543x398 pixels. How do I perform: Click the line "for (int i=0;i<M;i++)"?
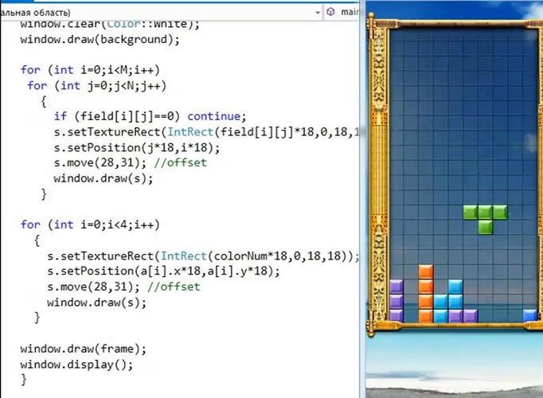coord(90,70)
